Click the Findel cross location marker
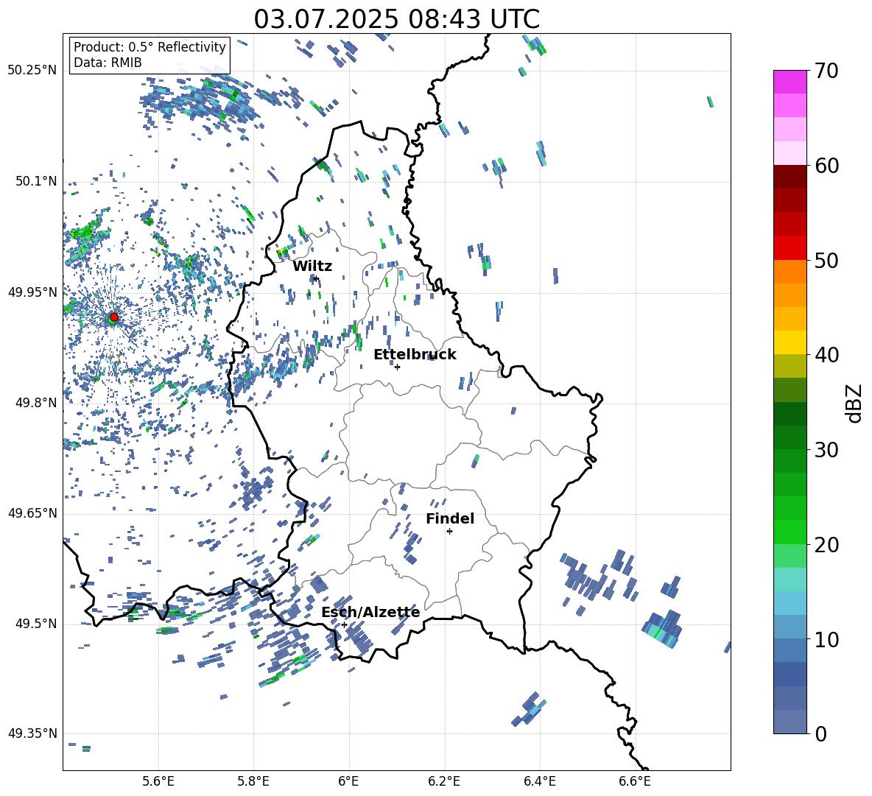Image resolution: width=872 pixels, height=796 pixels. coord(449,532)
